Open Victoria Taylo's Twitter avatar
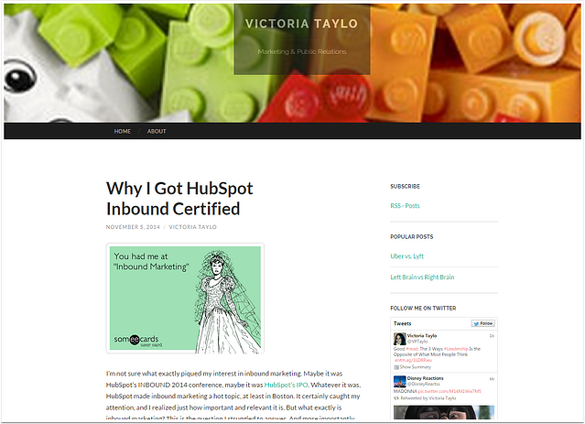This screenshot has width=585, height=424. [x=399, y=339]
